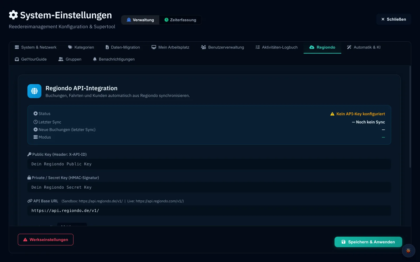Close settings with Schließen button

[x=393, y=19]
